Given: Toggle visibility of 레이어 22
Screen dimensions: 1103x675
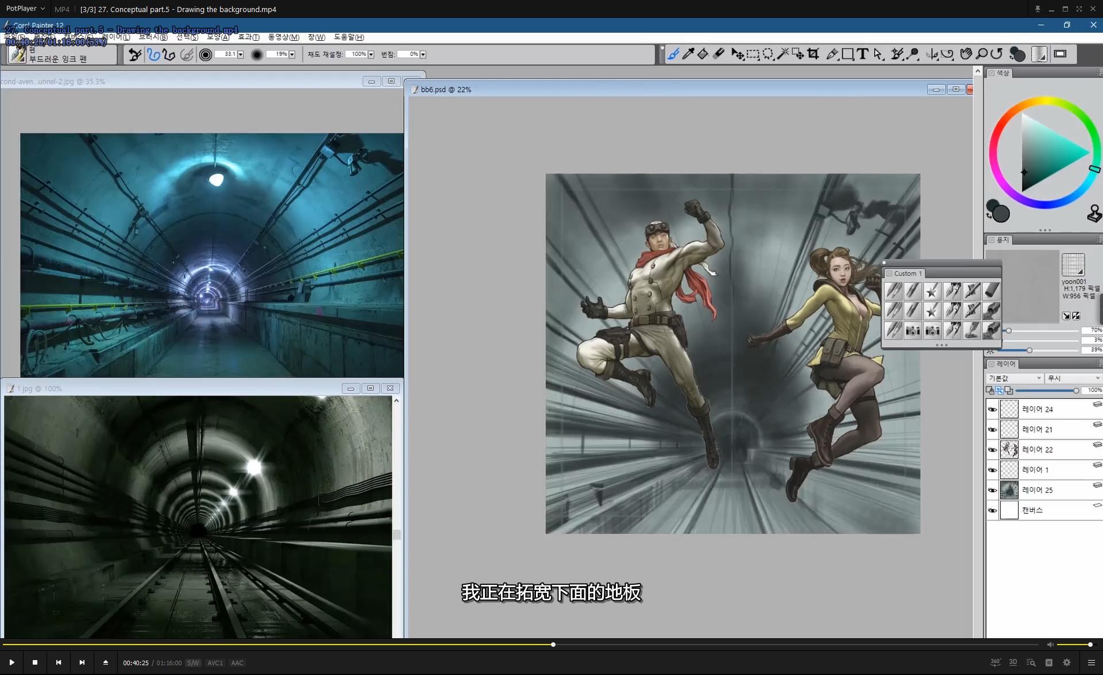Looking at the screenshot, I should 992,450.
